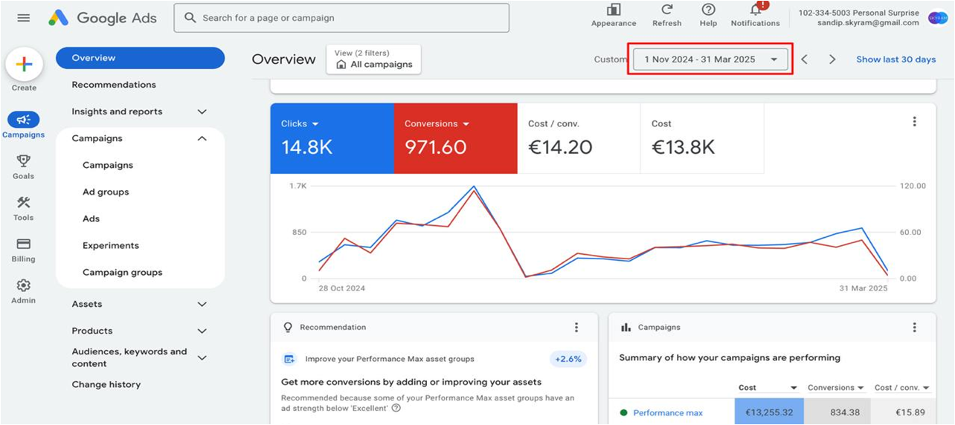Open the Notifications bell

[x=756, y=10]
